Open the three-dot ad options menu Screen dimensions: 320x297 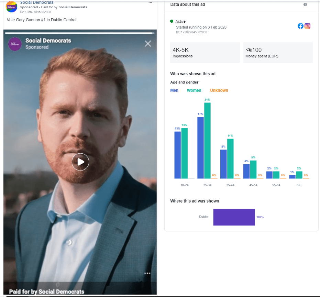tap(151, 3)
